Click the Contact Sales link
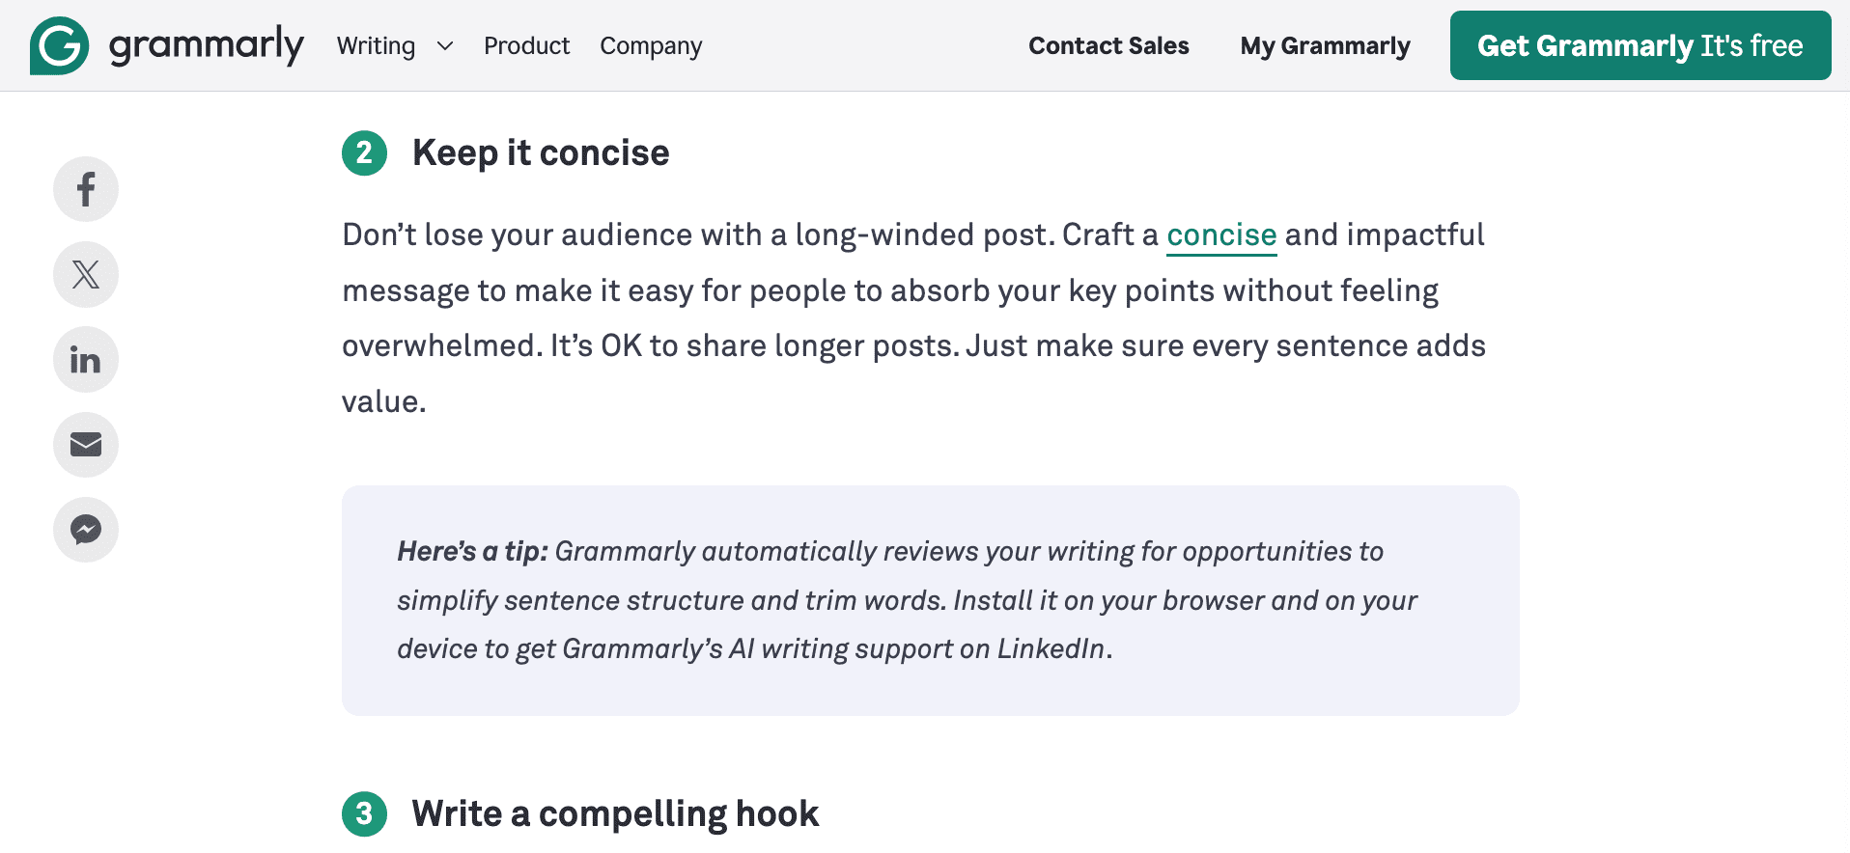 (1108, 46)
